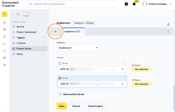
Task: Open the JUN 27 ad set dropdown
Action: point(92,84)
